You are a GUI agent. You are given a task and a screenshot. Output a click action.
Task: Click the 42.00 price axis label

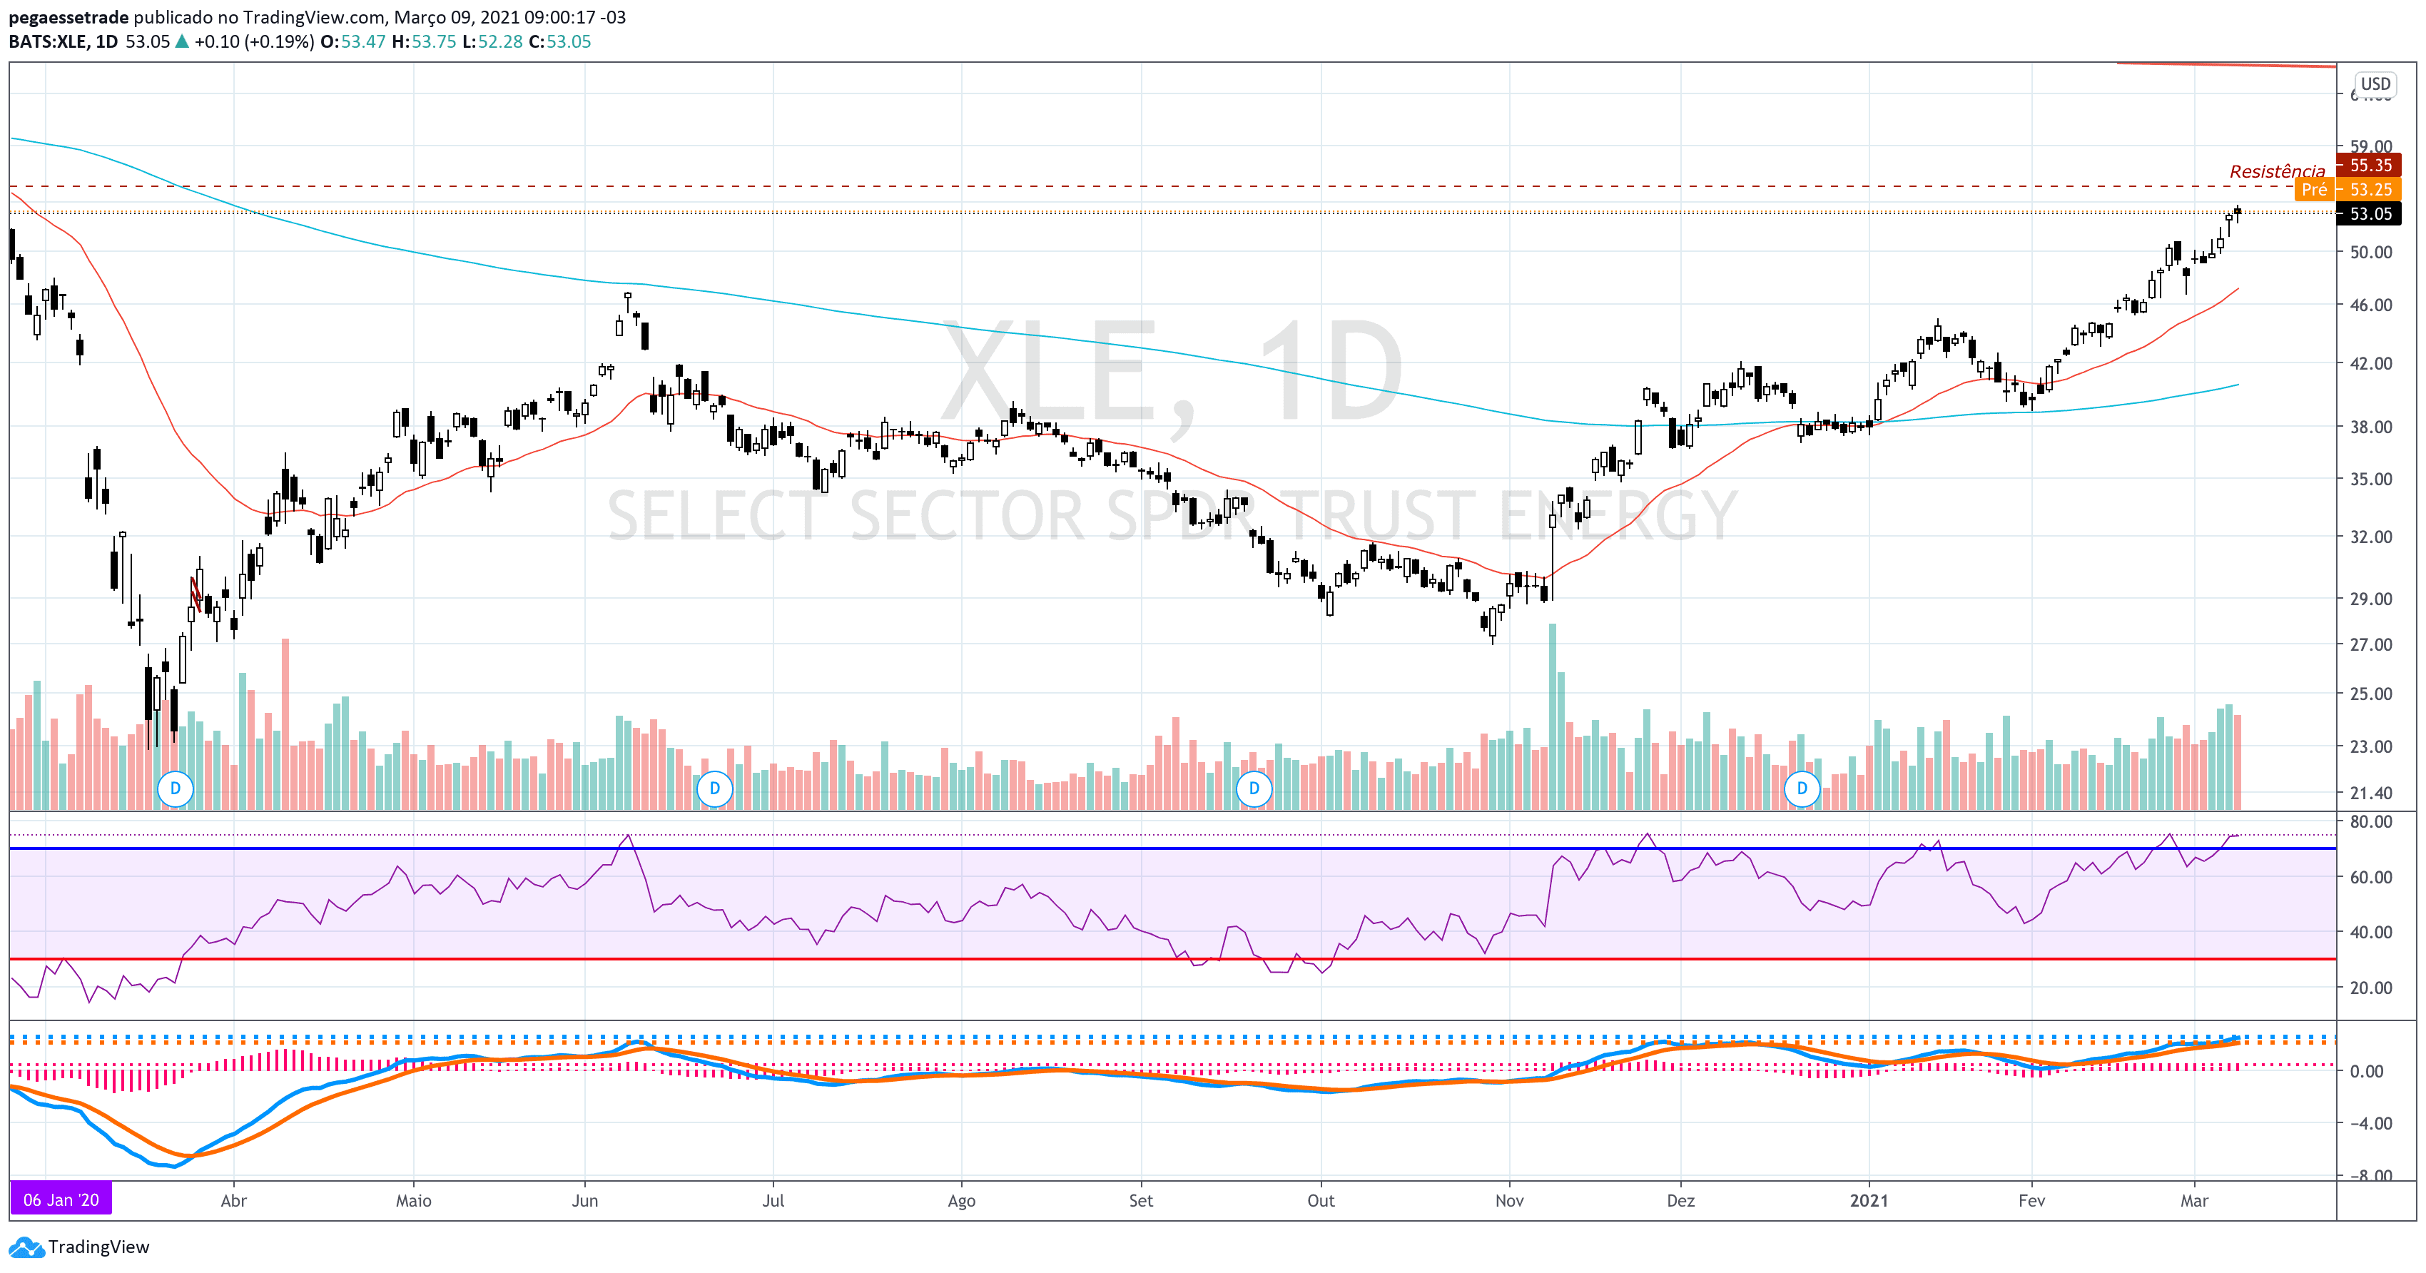[2370, 363]
